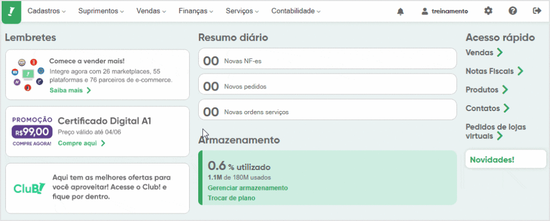Click the marketplaces integration icons graphic

pos(27,75)
